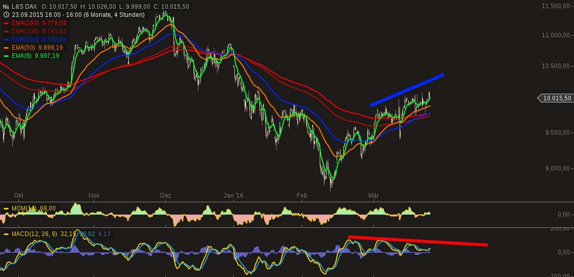Image resolution: width=574 pixels, height=277 pixels.
Task: Click the Dez month label on time axis
Action: [x=166, y=196]
